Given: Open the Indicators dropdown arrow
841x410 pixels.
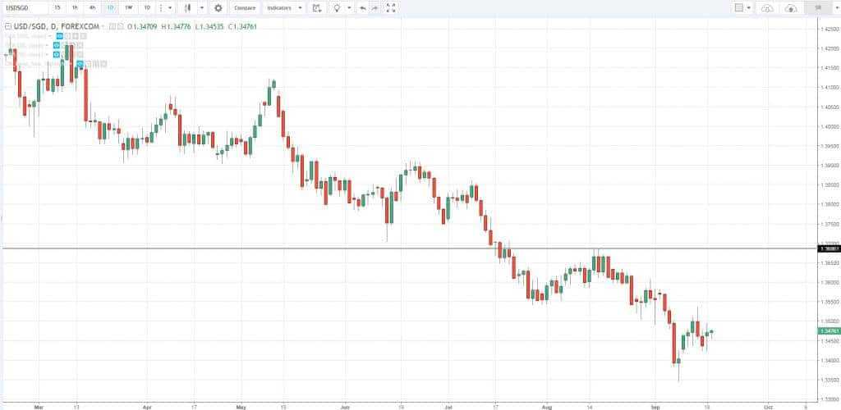Looking at the screenshot, I should pyautogui.click(x=299, y=7).
